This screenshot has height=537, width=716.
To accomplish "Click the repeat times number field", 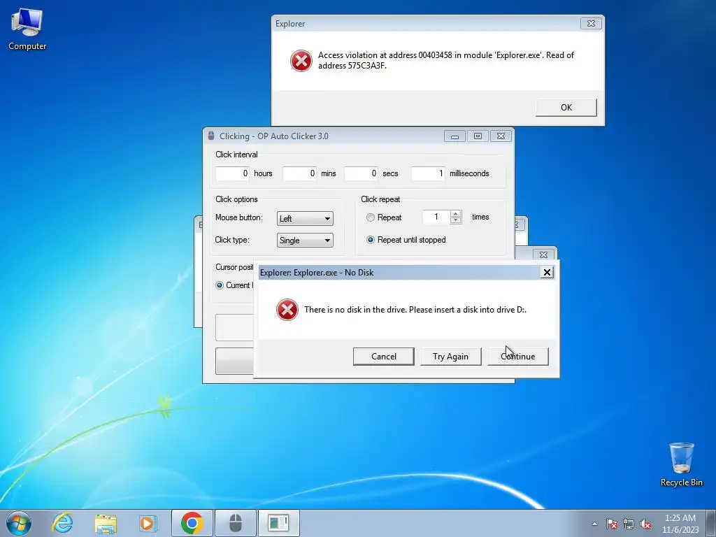I will pos(436,217).
